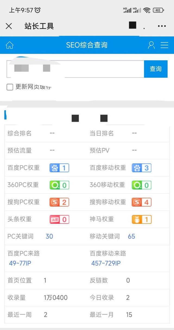Screen dimensions: 174x330
Task: Open the user account icon
Action: [151, 45]
